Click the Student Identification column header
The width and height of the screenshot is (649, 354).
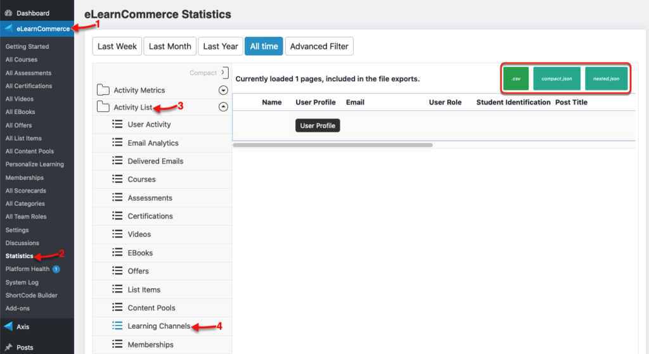click(513, 102)
